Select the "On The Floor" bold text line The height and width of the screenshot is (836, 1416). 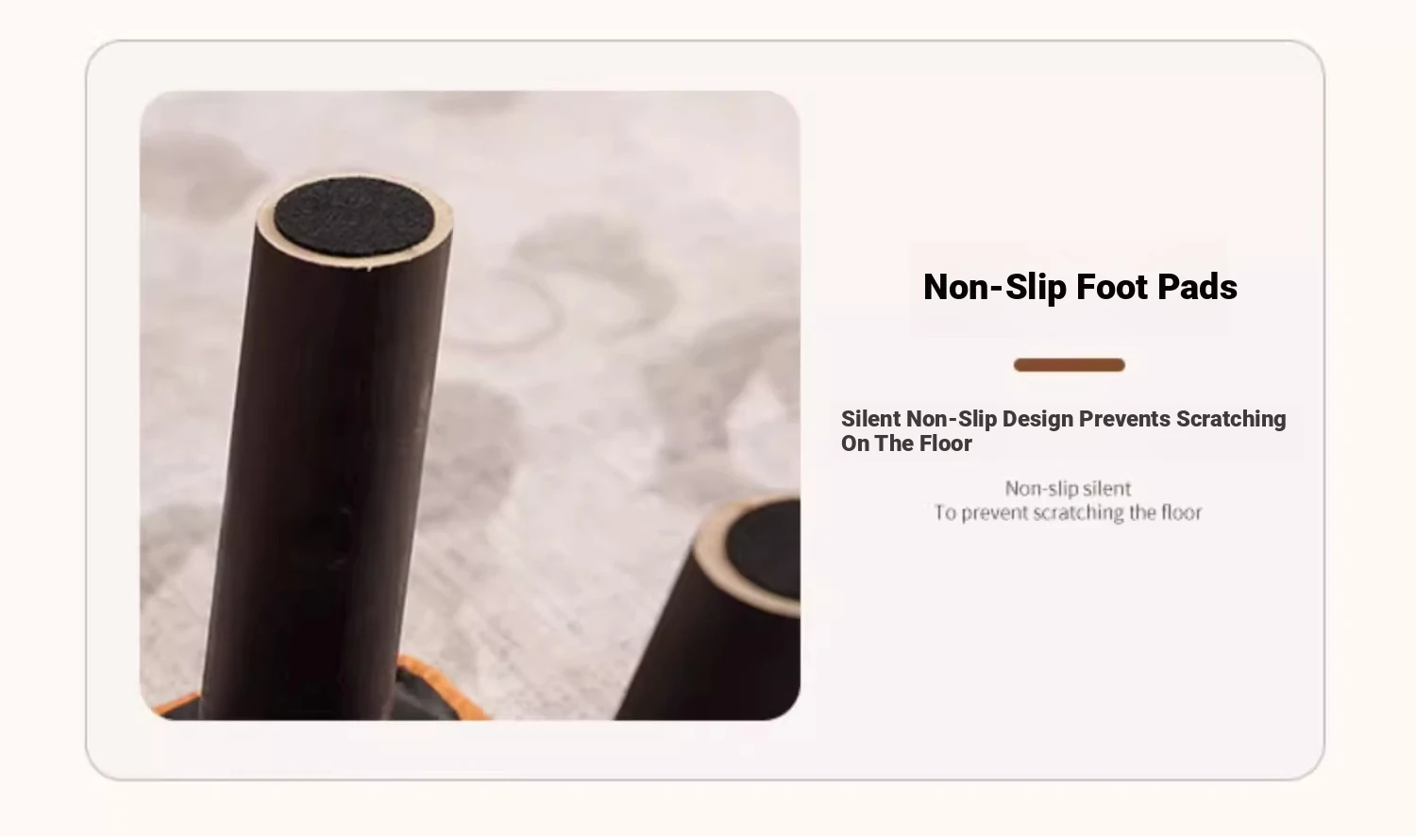point(906,443)
